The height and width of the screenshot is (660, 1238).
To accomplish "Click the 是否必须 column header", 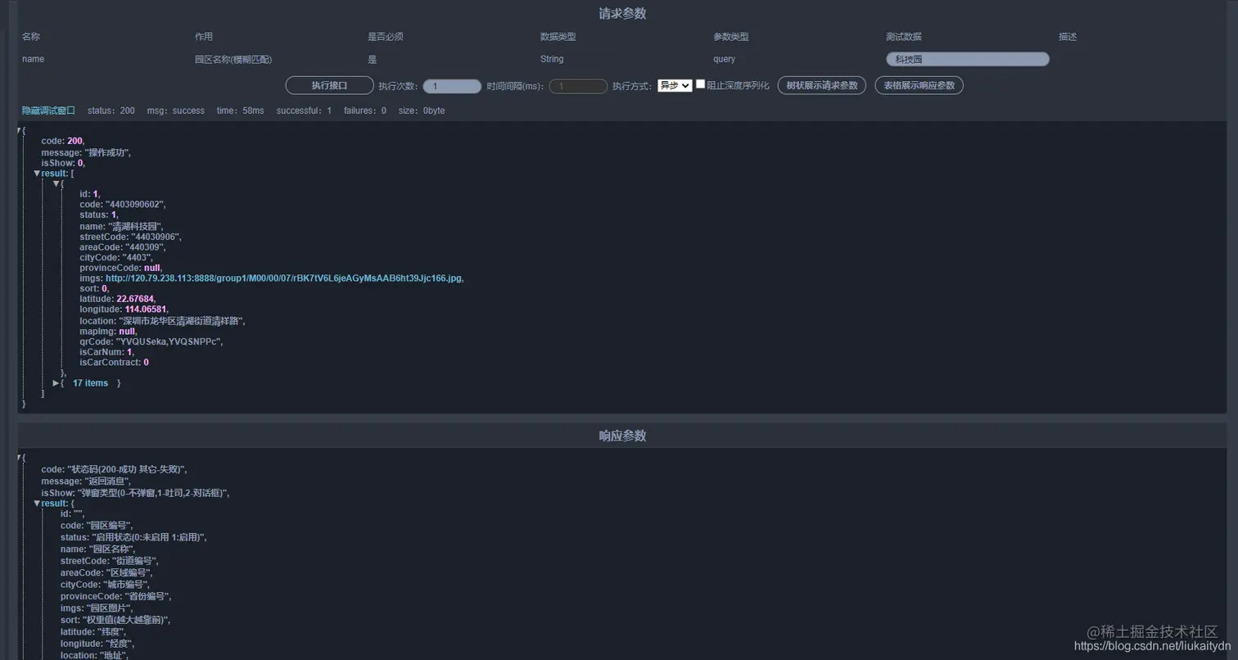I will (386, 37).
